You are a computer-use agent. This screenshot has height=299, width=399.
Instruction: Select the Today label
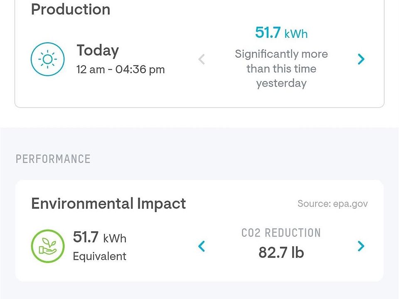pyautogui.click(x=98, y=51)
